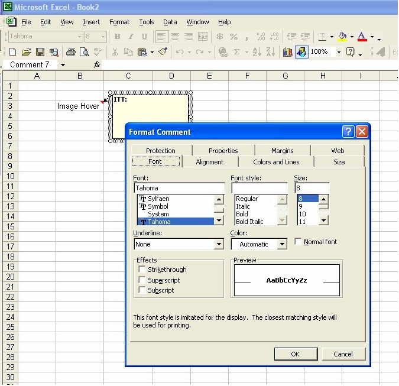This screenshot has width=399, height=386.
Task: Open the toolbar font name dropdown
Action: (80, 37)
